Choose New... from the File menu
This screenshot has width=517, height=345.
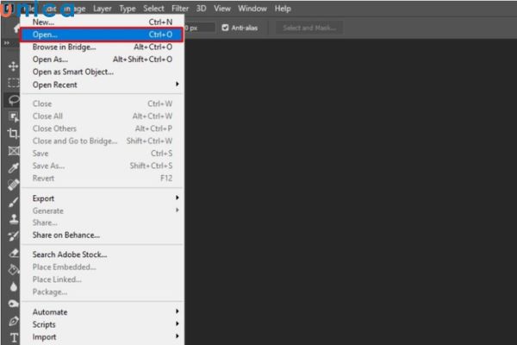click(102, 22)
